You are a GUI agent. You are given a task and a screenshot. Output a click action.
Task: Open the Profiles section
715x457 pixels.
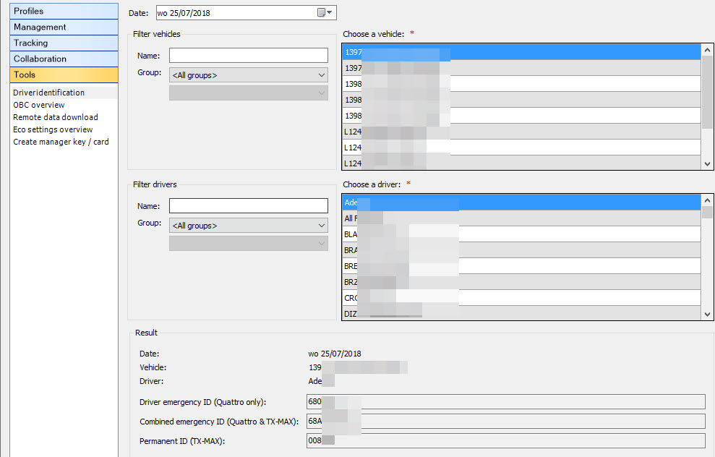pos(64,11)
